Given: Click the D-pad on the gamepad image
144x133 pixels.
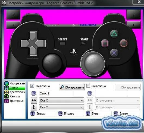Looking at the screenshot, I should click(x=33, y=43).
